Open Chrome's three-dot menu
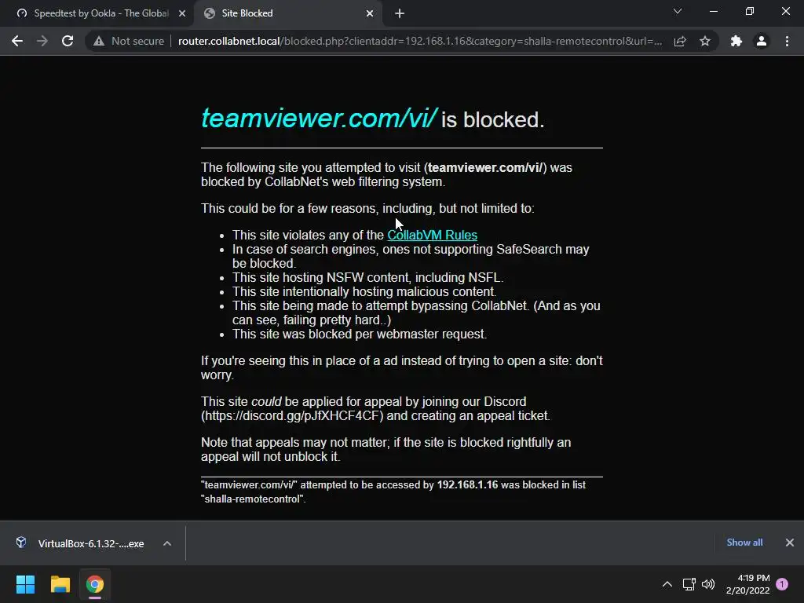The height and width of the screenshot is (603, 804). [x=787, y=41]
